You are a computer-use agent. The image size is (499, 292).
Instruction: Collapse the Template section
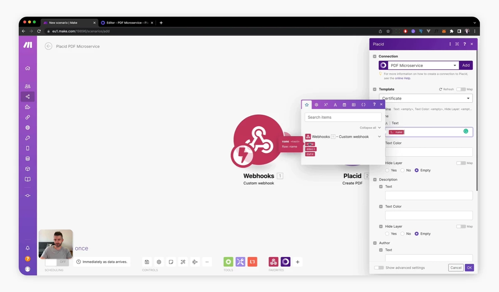375,89
